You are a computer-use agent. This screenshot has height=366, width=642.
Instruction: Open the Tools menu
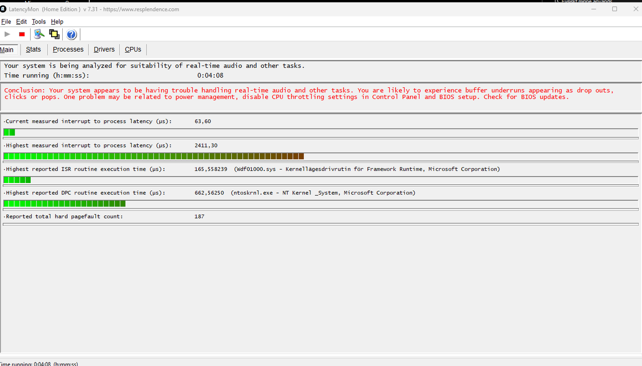coord(39,22)
